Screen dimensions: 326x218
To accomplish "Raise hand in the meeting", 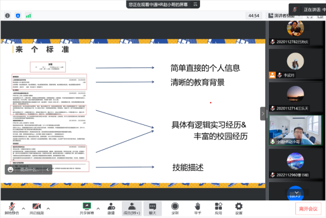I will pyautogui.click(x=198, y=209).
